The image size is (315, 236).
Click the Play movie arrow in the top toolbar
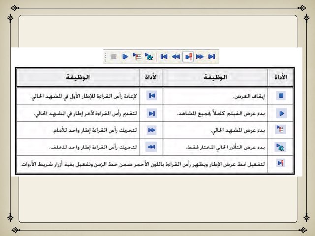point(125,57)
